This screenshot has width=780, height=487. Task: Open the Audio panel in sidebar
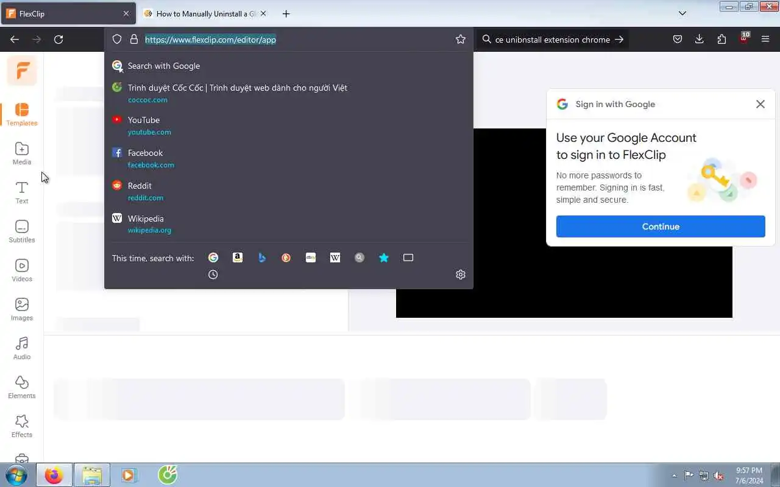coord(21,348)
